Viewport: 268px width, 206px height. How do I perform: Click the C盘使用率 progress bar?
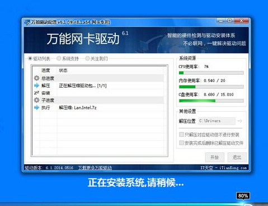pos(211,100)
